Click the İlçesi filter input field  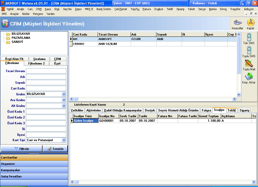46,135
